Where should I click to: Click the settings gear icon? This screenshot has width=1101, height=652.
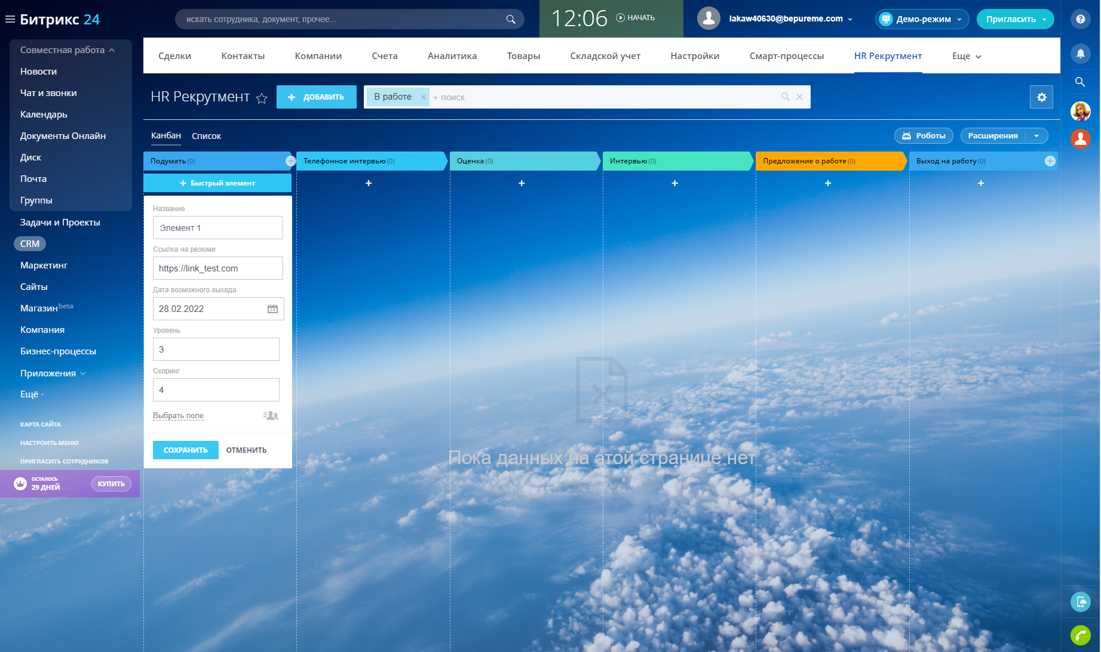[x=1041, y=97]
